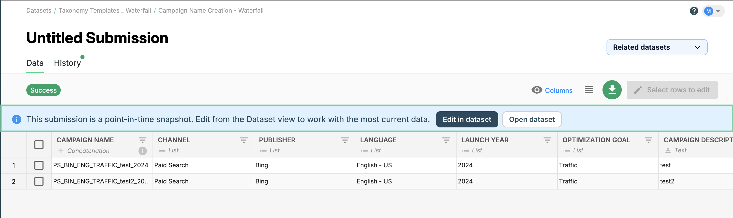Click the test description cell
The height and width of the screenshot is (218, 733).
tap(696, 165)
